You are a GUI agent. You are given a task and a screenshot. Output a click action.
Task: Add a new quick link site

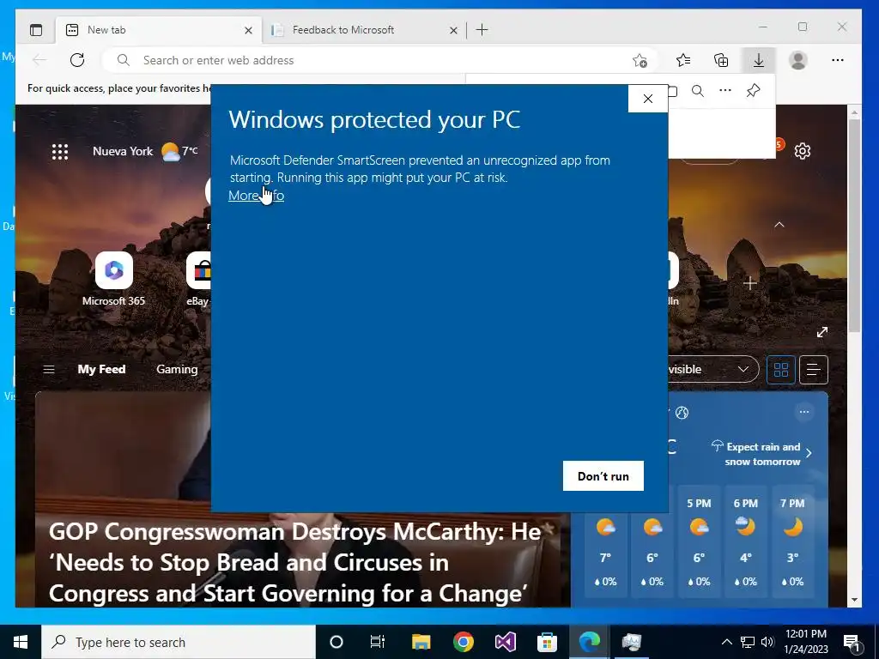pyautogui.click(x=749, y=283)
